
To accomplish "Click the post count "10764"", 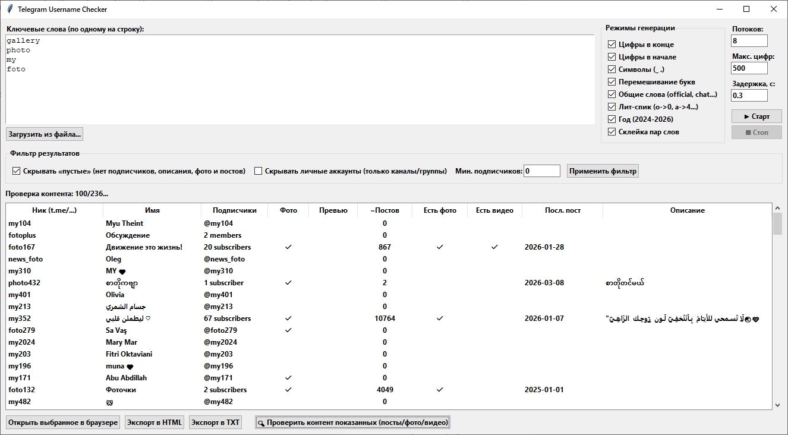I will pyautogui.click(x=384, y=319).
